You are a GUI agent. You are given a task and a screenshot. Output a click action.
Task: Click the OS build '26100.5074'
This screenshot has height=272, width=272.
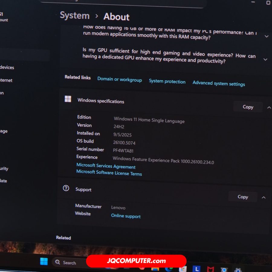point(124,143)
